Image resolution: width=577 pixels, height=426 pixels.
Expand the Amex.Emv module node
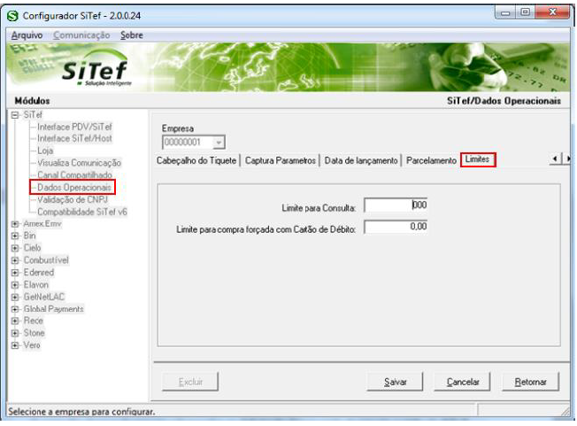15,224
